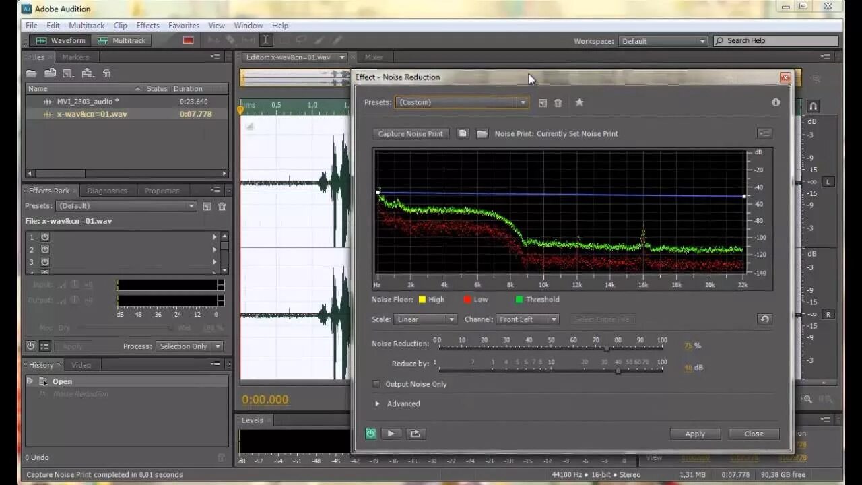
Task: Open the Multitrack menu
Action: click(86, 26)
